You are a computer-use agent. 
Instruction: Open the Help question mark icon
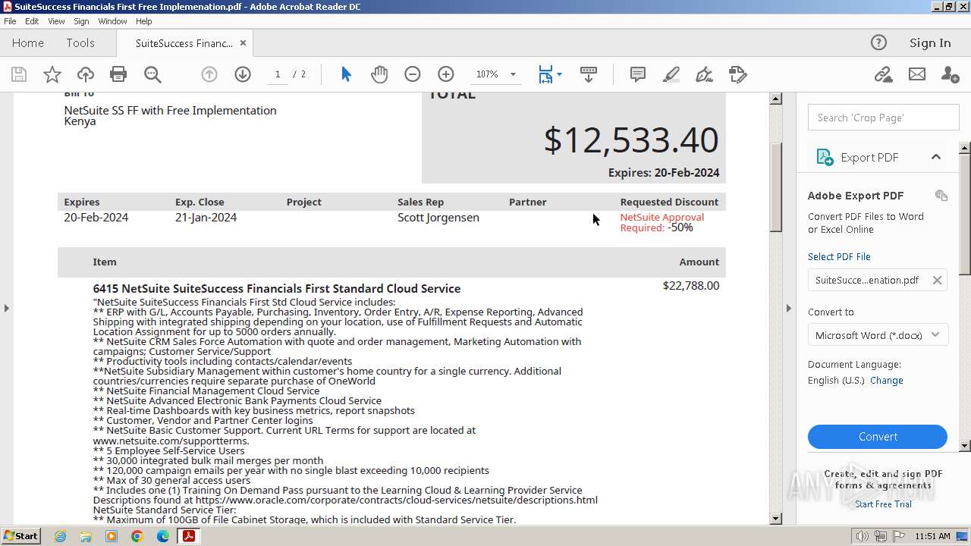[x=878, y=42]
